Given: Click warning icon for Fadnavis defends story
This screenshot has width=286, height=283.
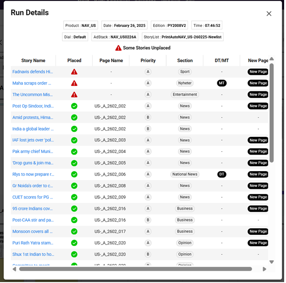Looking at the screenshot, I should 74,72.
